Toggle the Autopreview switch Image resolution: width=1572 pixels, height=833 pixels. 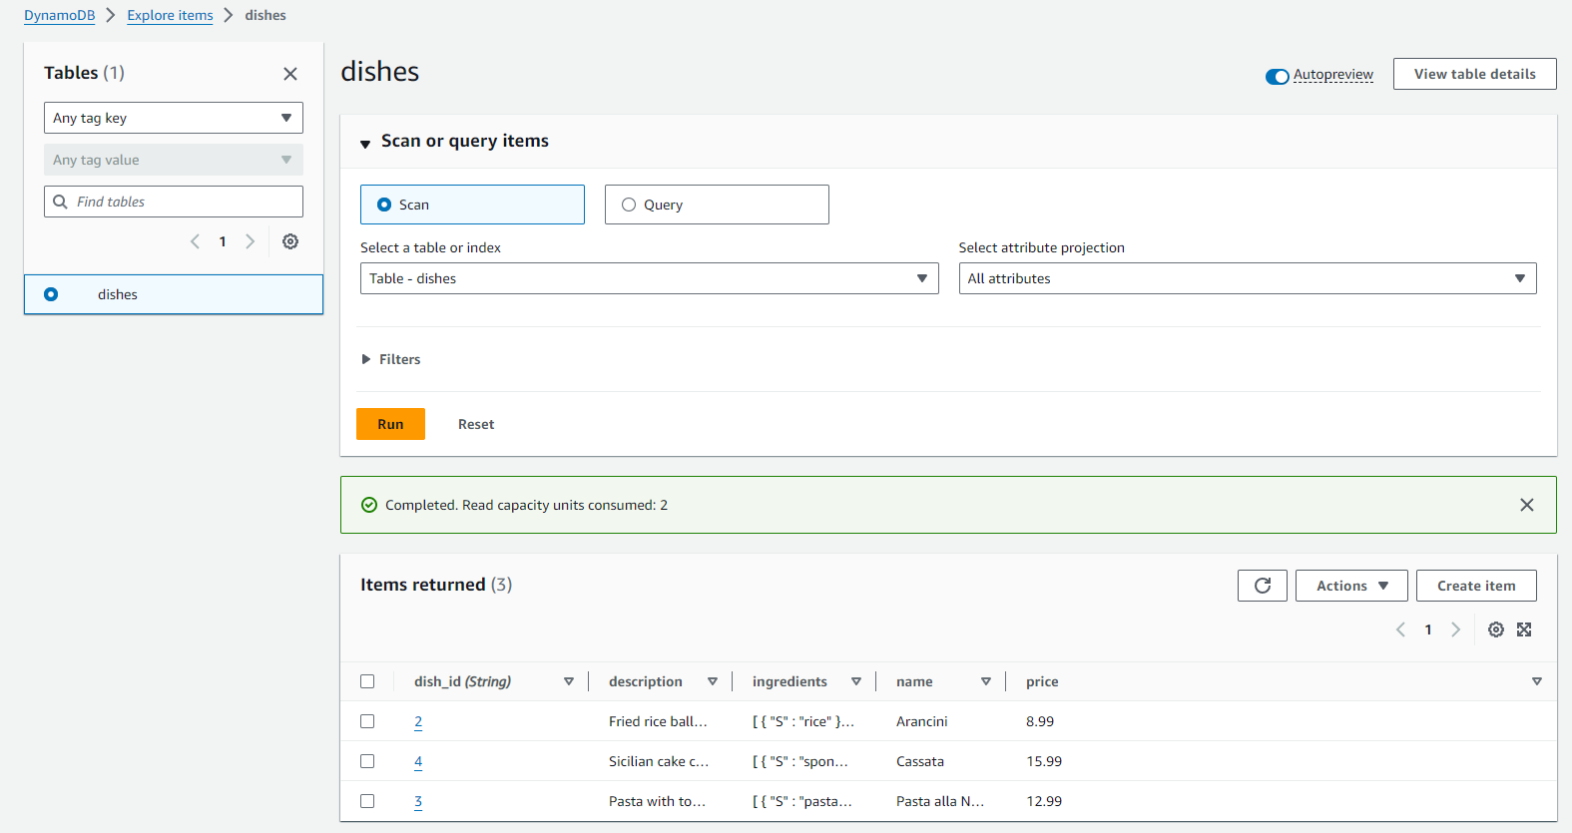pos(1278,76)
